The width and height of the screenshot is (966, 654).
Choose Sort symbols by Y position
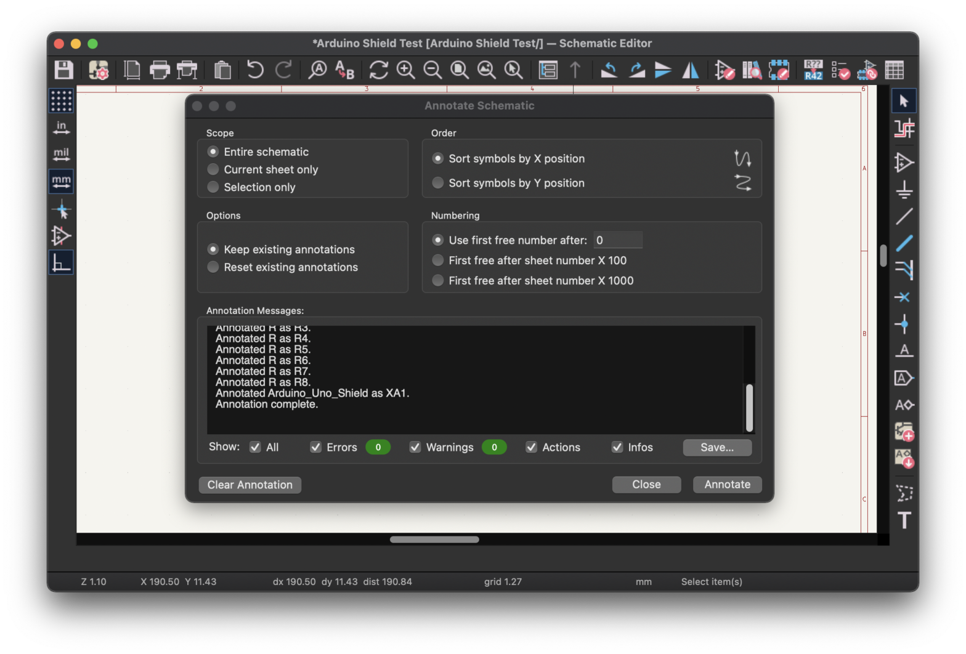(438, 183)
